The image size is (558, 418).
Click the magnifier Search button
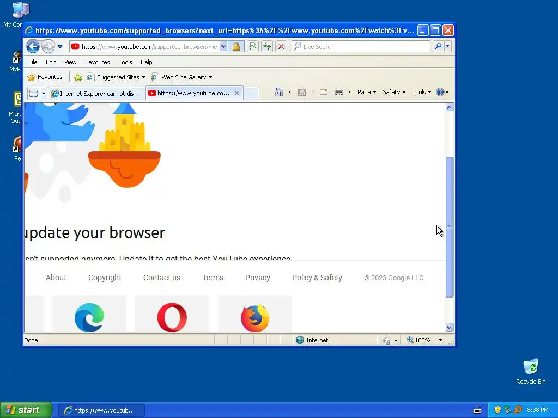point(439,46)
